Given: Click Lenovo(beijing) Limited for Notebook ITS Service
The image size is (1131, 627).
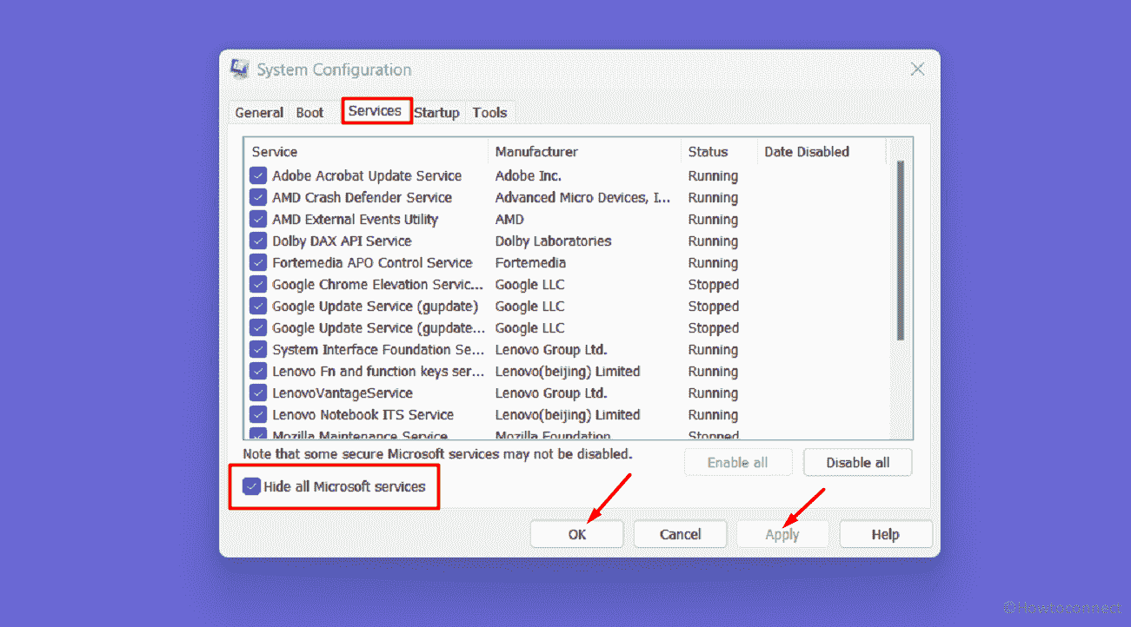Looking at the screenshot, I should click(x=567, y=414).
